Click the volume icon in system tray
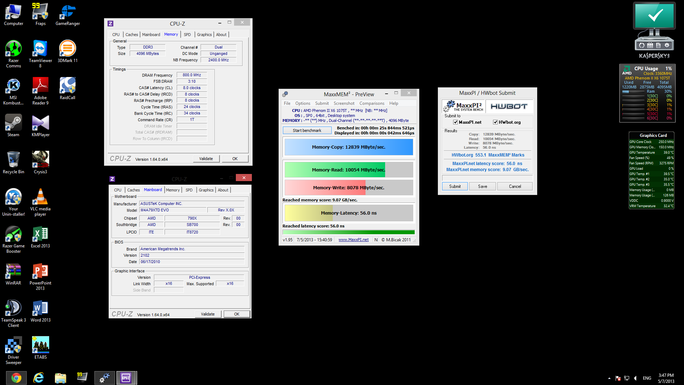This screenshot has width=684, height=385. (635, 378)
